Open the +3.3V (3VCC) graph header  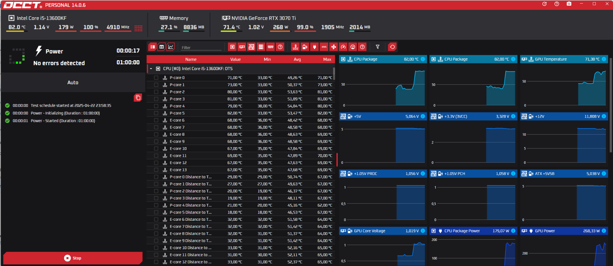473,116
